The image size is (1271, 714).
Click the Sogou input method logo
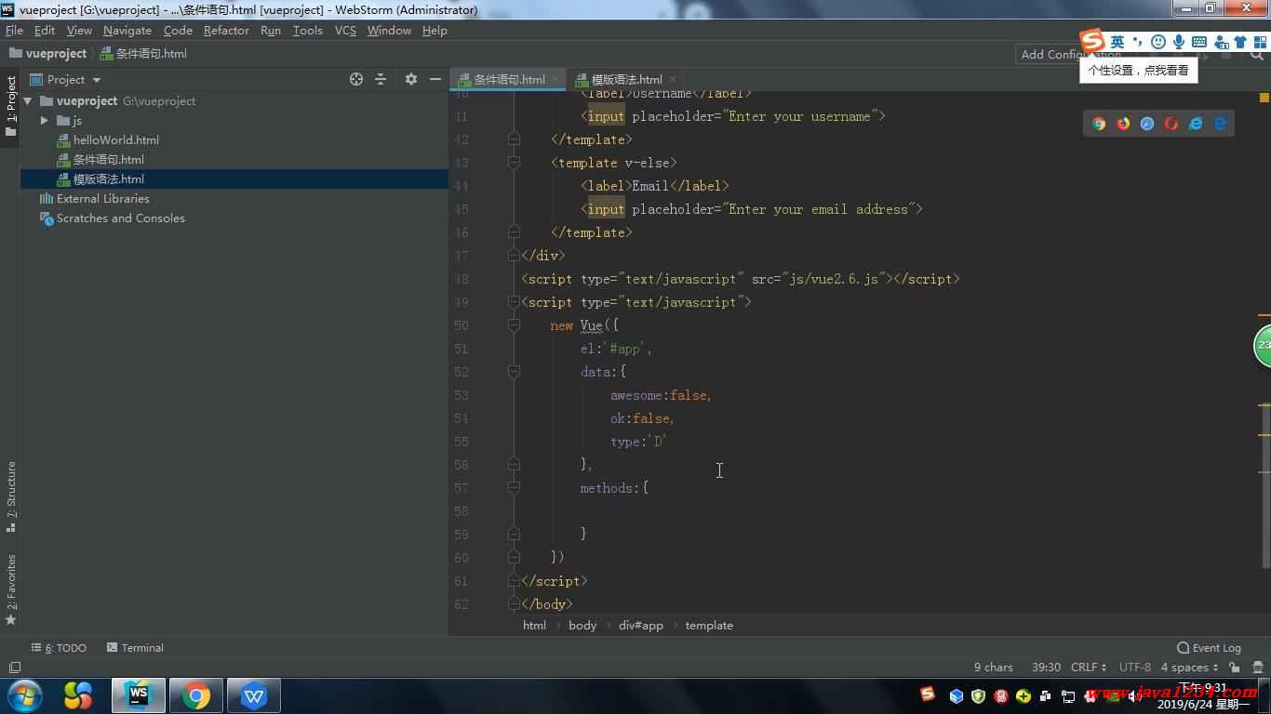point(1091,41)
